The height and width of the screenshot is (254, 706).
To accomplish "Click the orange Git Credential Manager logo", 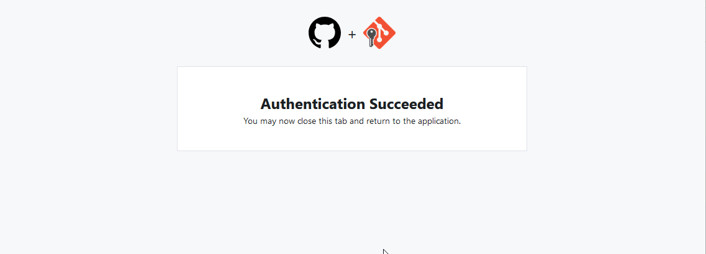I will (x=379, y=32).
